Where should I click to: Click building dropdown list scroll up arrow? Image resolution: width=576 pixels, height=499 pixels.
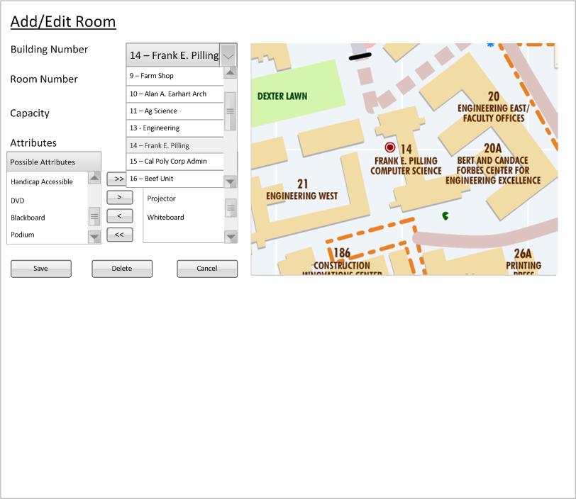(x=231, y=72)
